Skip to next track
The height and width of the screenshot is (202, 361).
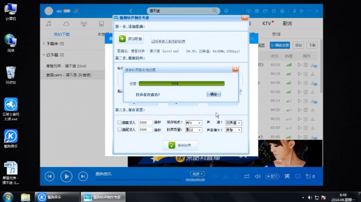pos(83,176)
